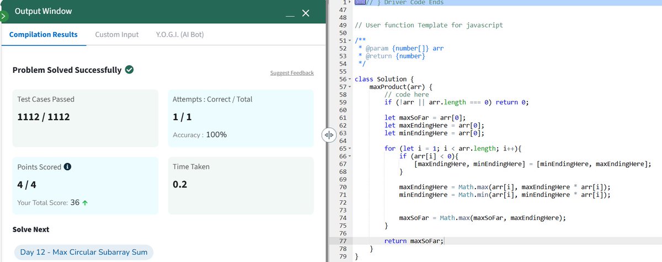Click the panel splitter handle with arrows

(x=328, y=134)
